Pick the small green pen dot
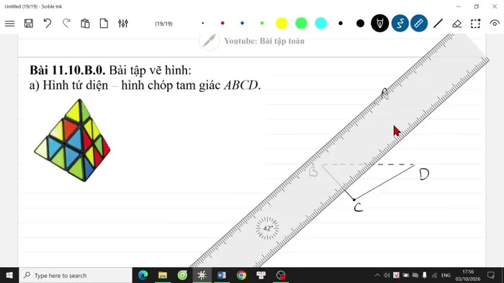504x283 pixels. click(262, 23)
